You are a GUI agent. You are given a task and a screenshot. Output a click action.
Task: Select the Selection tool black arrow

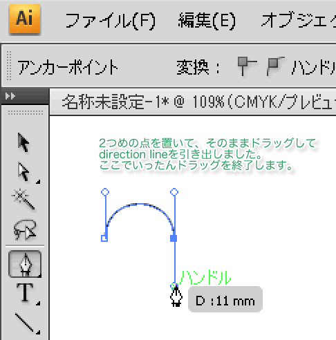coord(24,142)
